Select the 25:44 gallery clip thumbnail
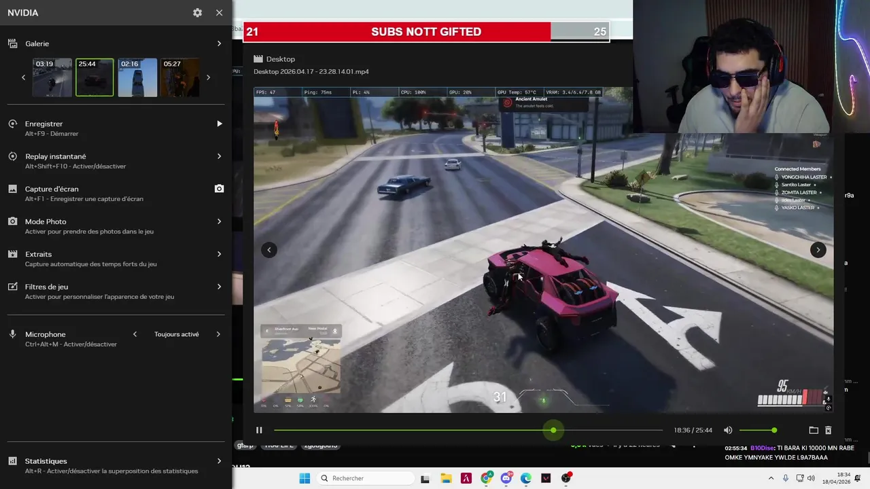Image resolution: width=870 pixels, height=489 pixels. (x=94, y=77)
